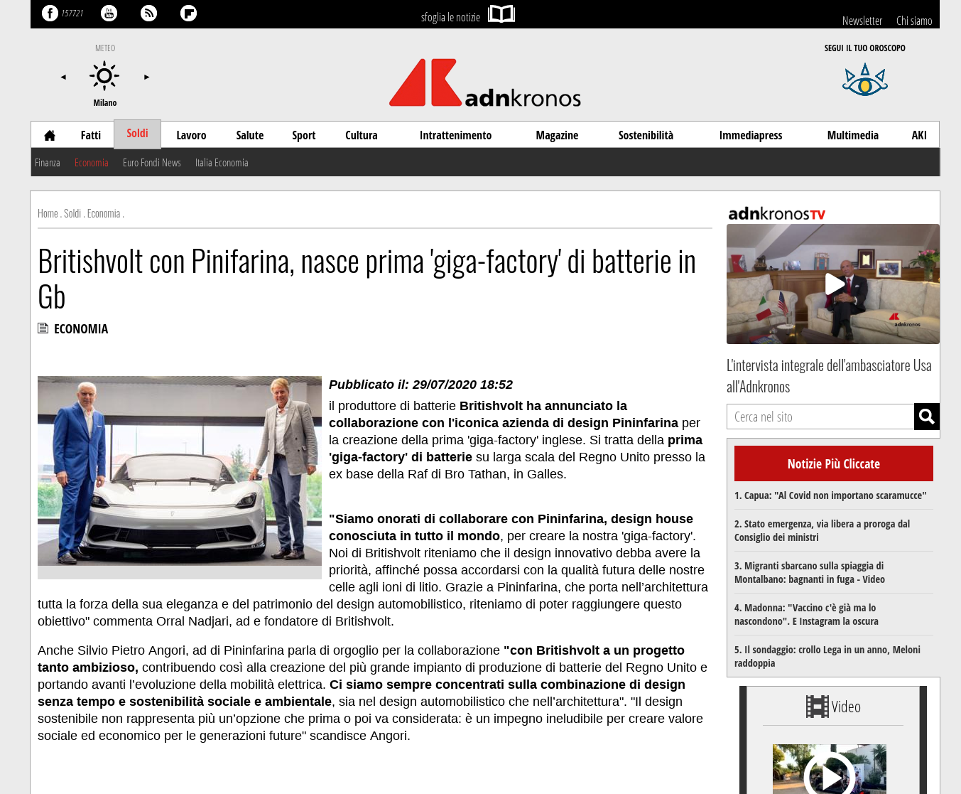Open the RSS feed icon

(148, 13)
